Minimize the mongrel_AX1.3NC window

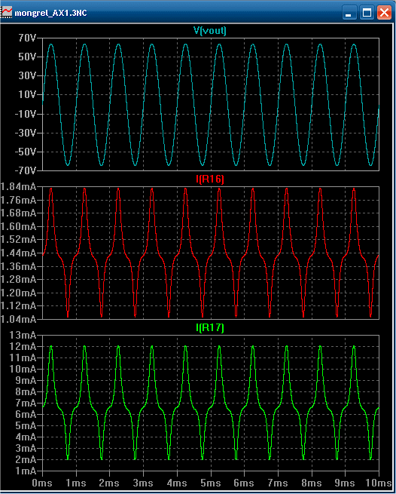point(349,13)
